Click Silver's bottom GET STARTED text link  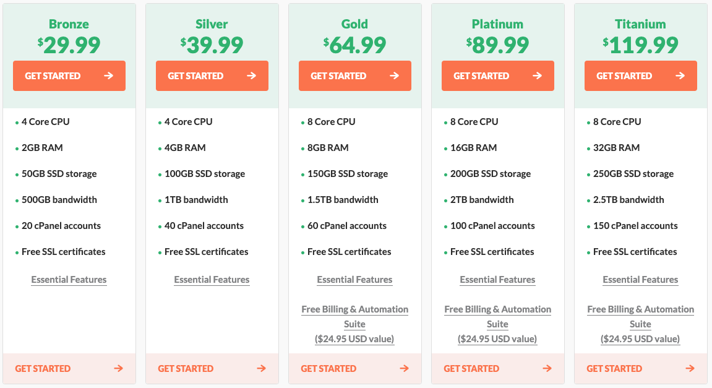[x=186, y=368]
